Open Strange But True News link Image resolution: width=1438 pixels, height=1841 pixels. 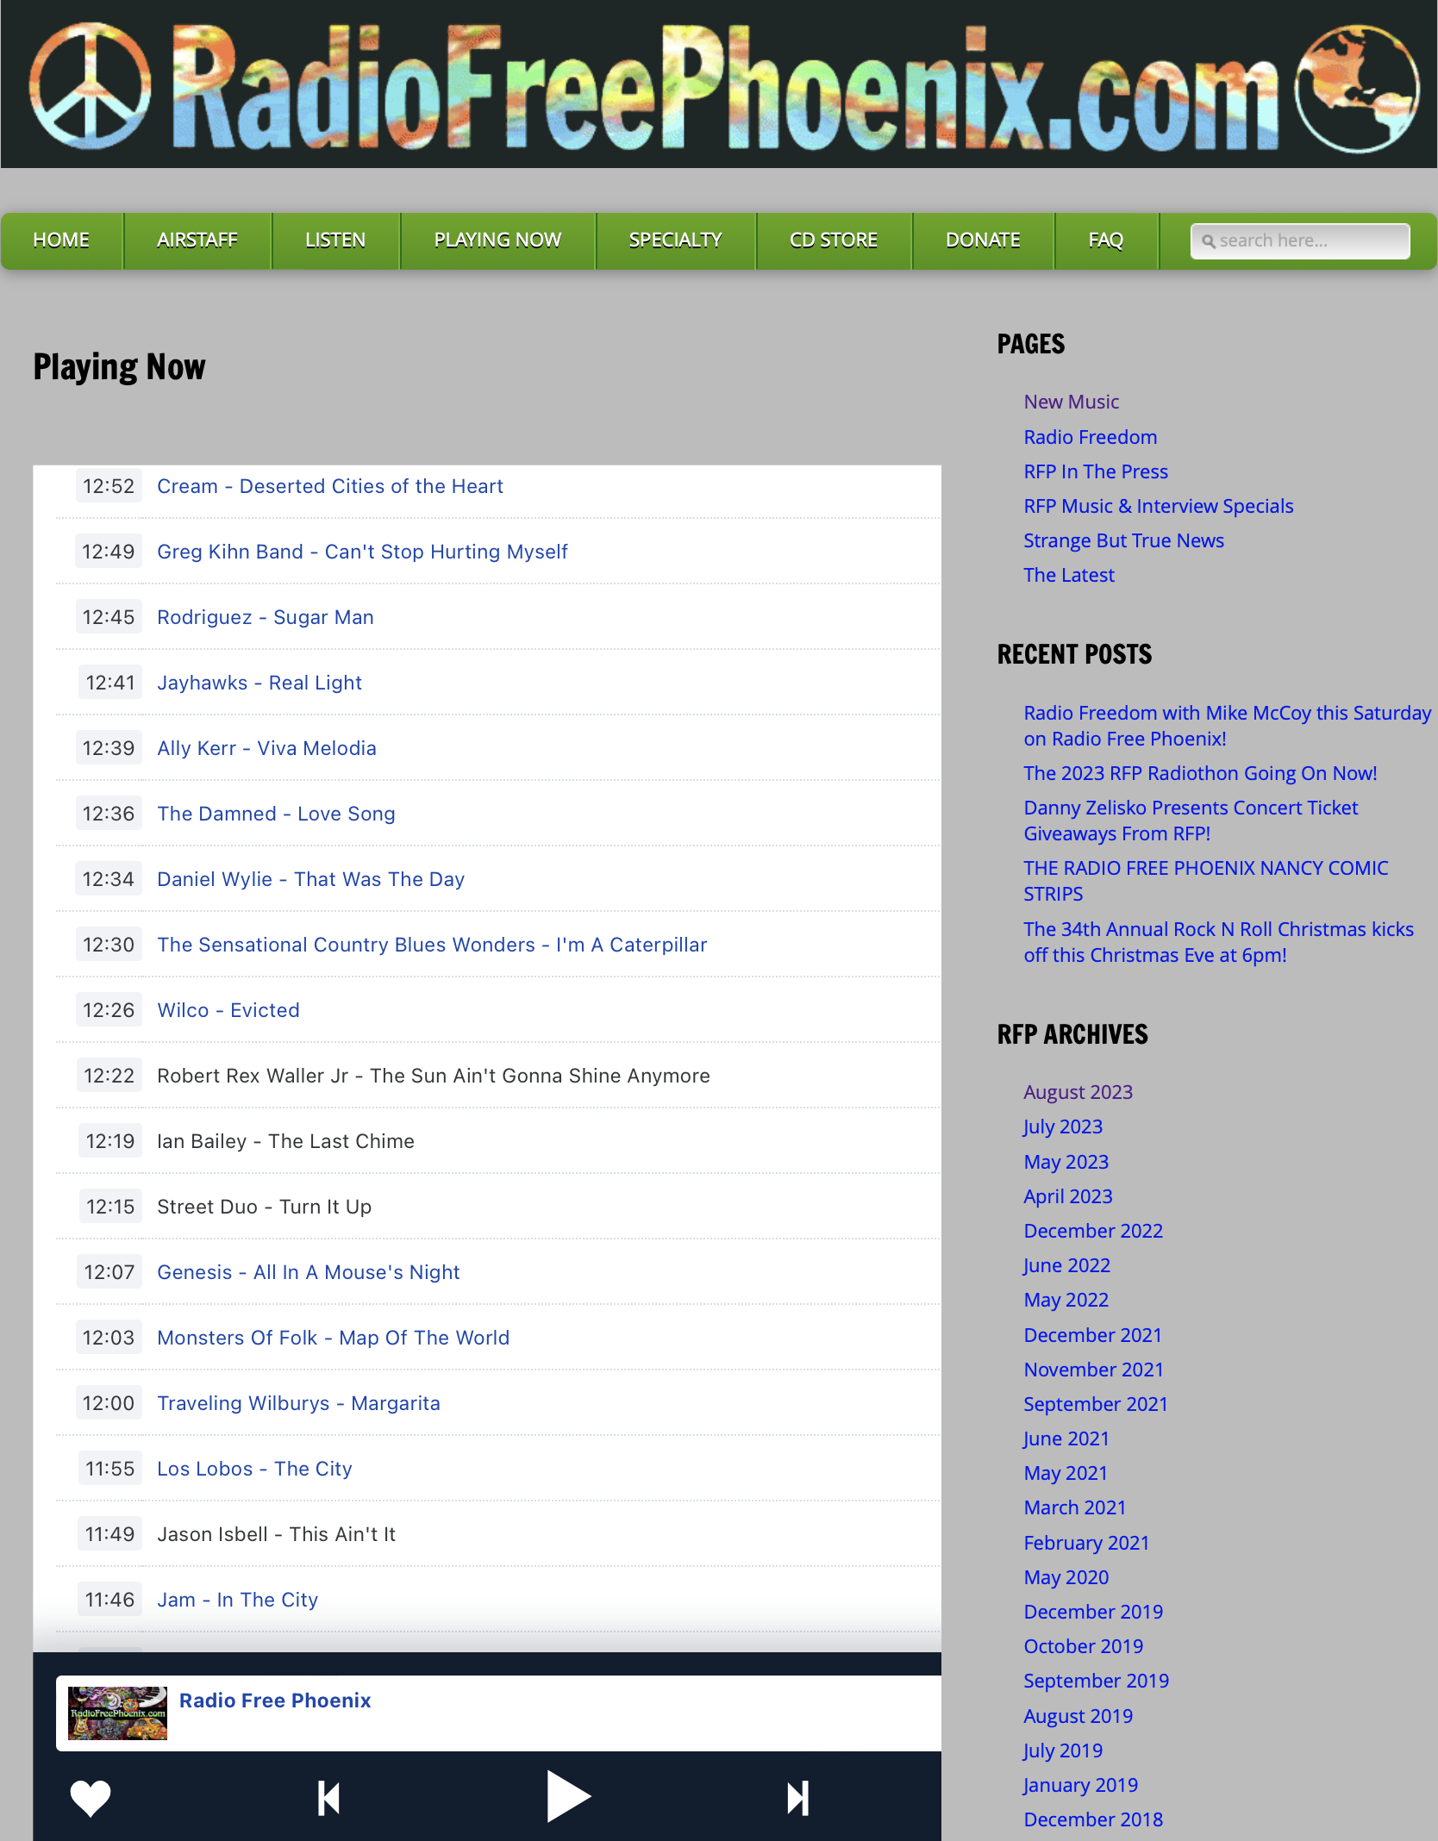coord(1124,540)
